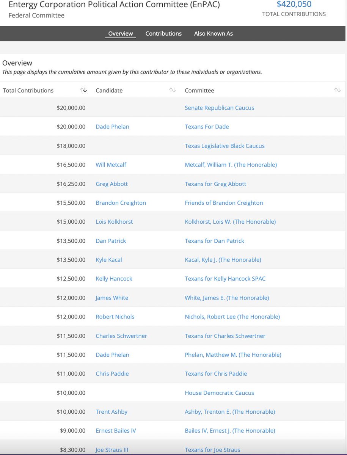The image size is (347, 455).
Task: Click Texas Legislative Black Caucus link
Action: click(225, 146)
